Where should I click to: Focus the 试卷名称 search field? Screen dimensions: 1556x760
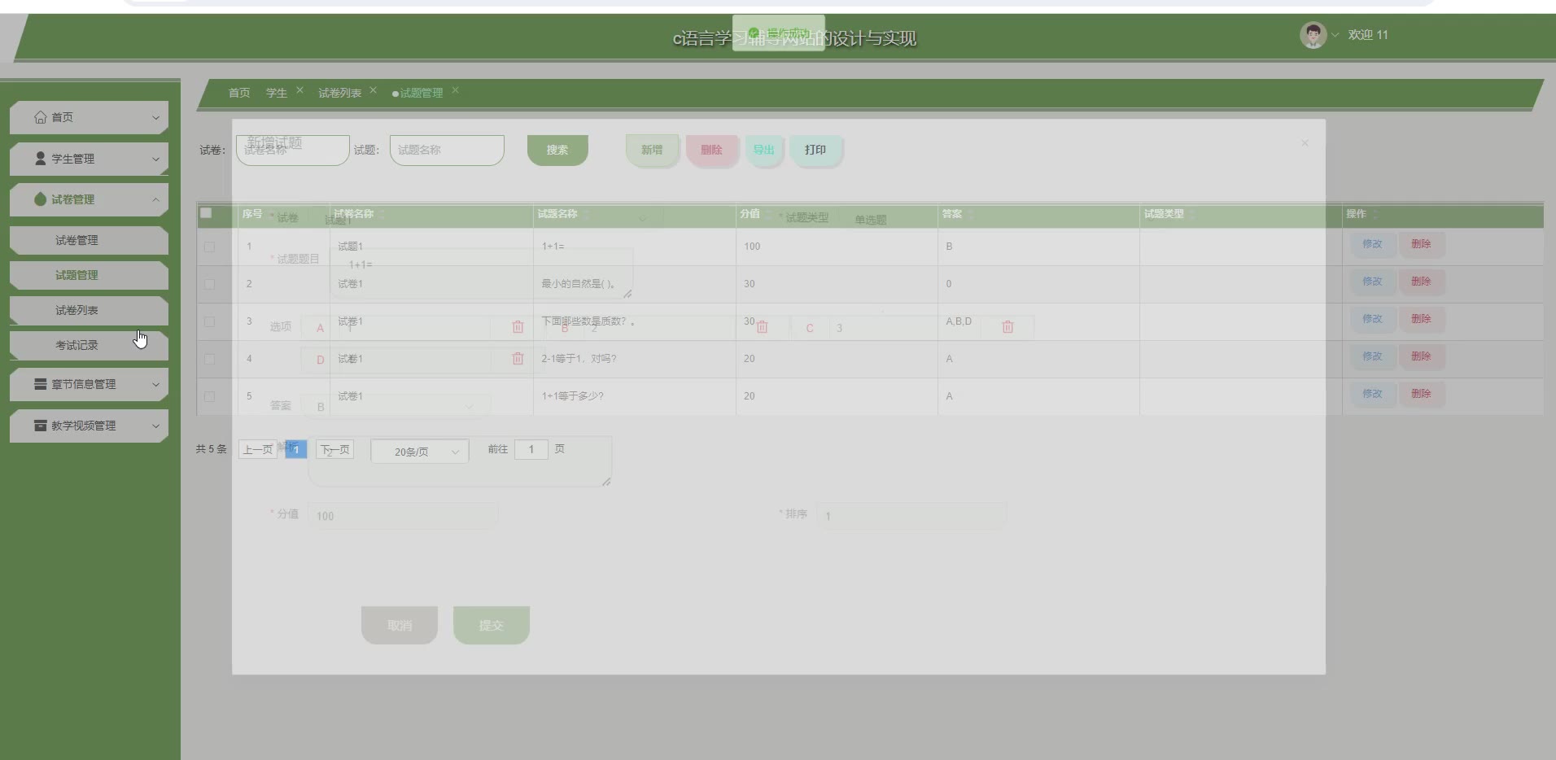[293, 151]
